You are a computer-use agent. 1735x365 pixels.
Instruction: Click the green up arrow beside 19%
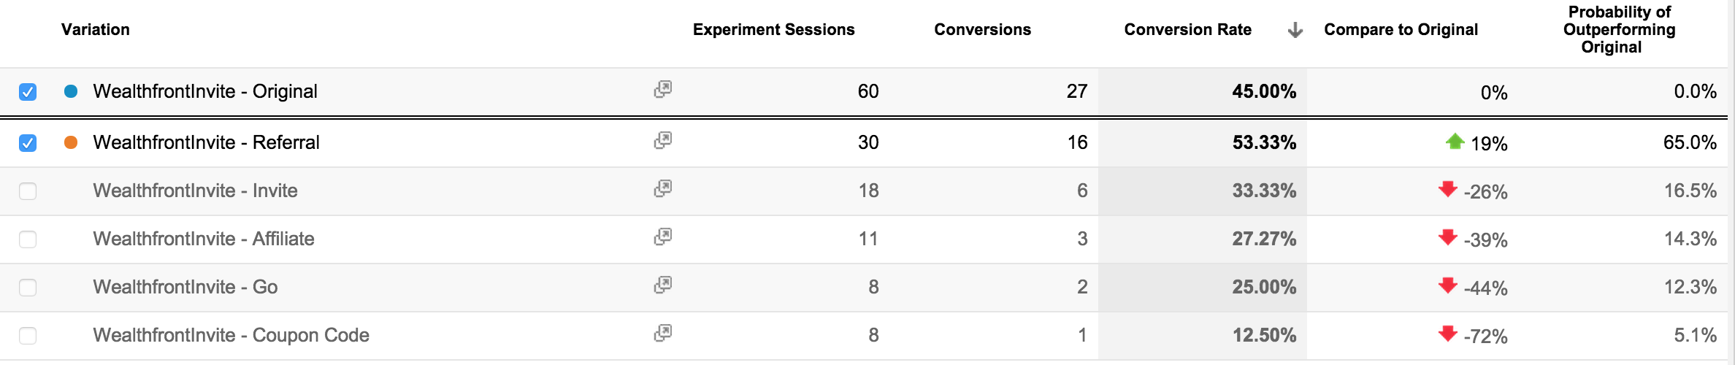tap(1455, 142)
